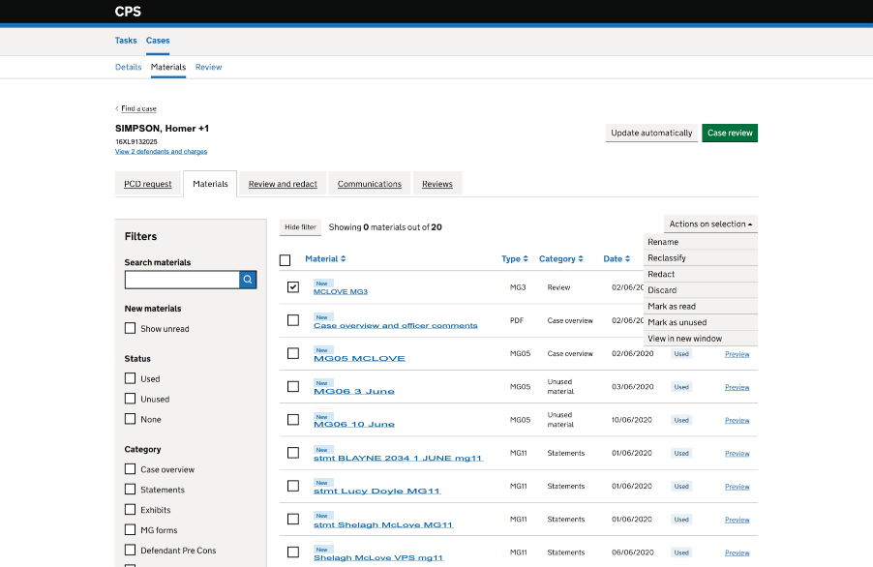Tick the select-all materials checkbox
This screenshot has height=567, width=873.
click(286, 260)
